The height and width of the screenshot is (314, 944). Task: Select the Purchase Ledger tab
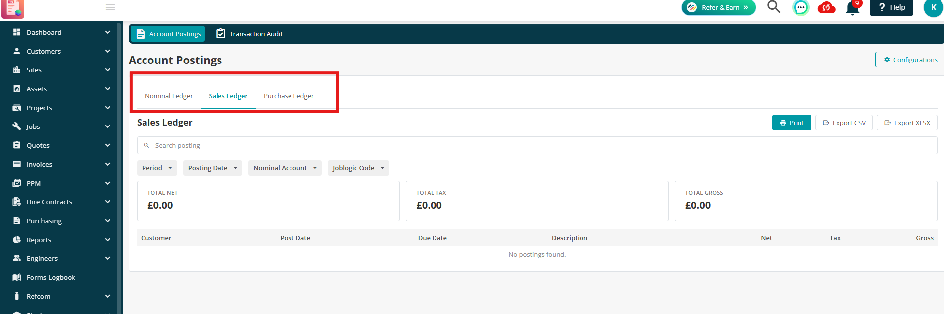tap(289, 96)
